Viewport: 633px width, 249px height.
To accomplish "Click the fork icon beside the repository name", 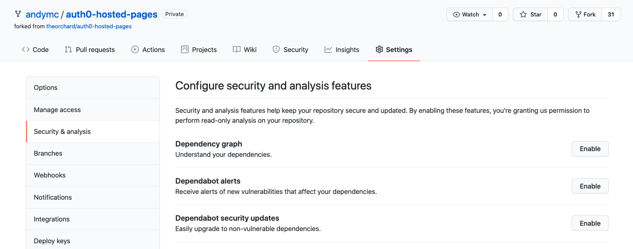I will pyautogui.click(x=18, y=14).
